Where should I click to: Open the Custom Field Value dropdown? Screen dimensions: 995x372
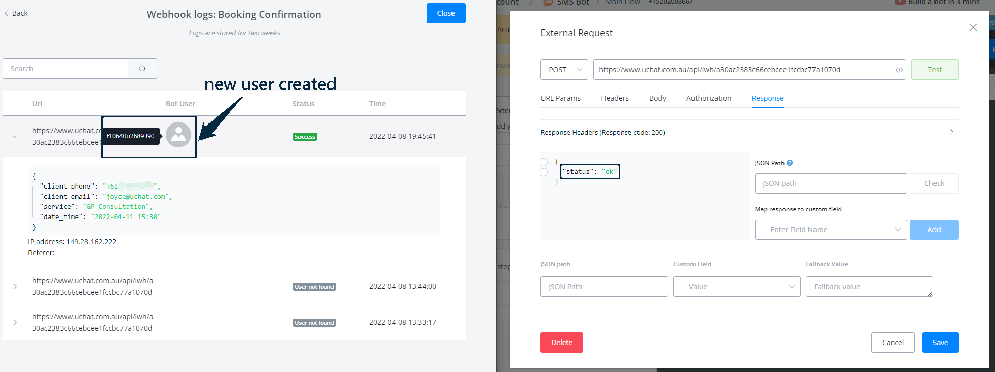click(737, 287)
